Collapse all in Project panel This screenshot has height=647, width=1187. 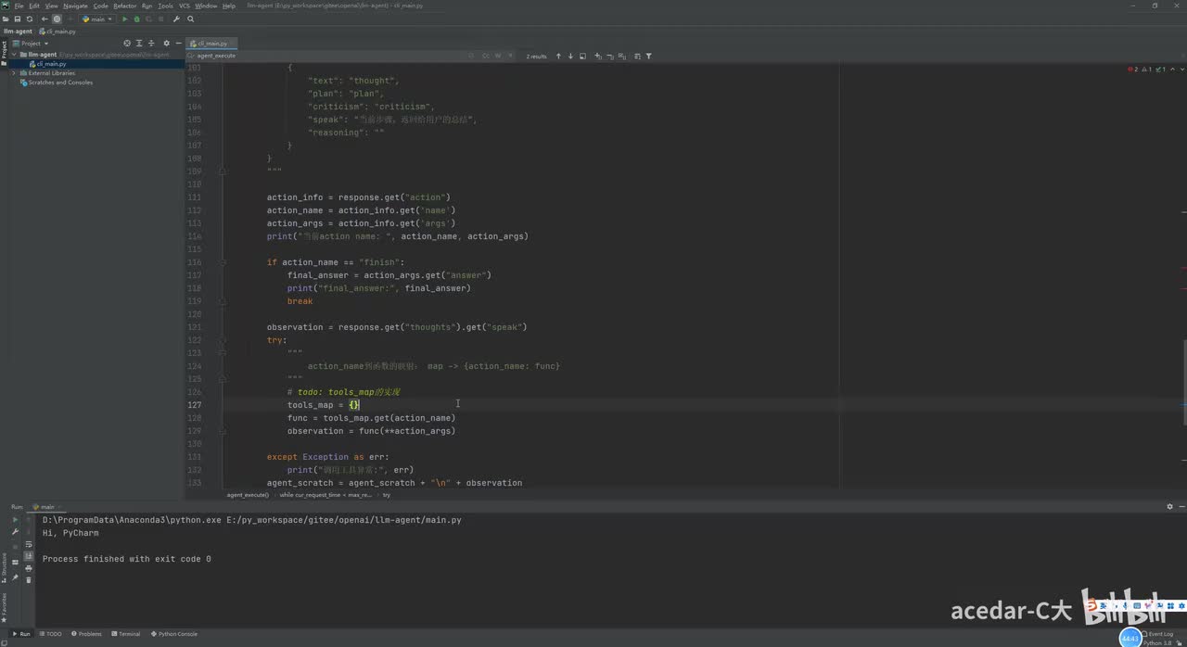coord(151,44)
